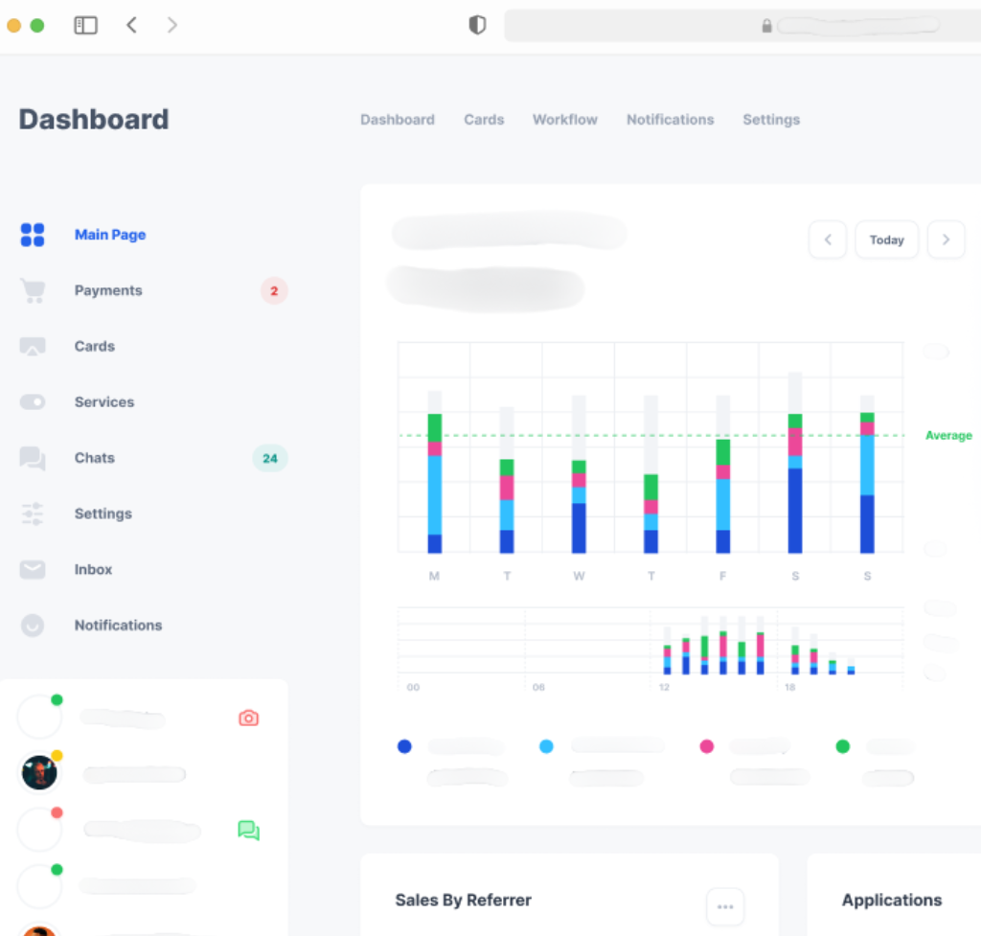
Task: Open the Sales By Referrer options menu
Action: click(x=725, y=907)
